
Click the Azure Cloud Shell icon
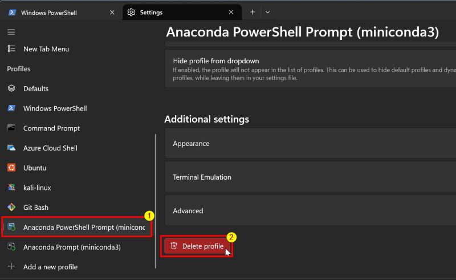11,148
